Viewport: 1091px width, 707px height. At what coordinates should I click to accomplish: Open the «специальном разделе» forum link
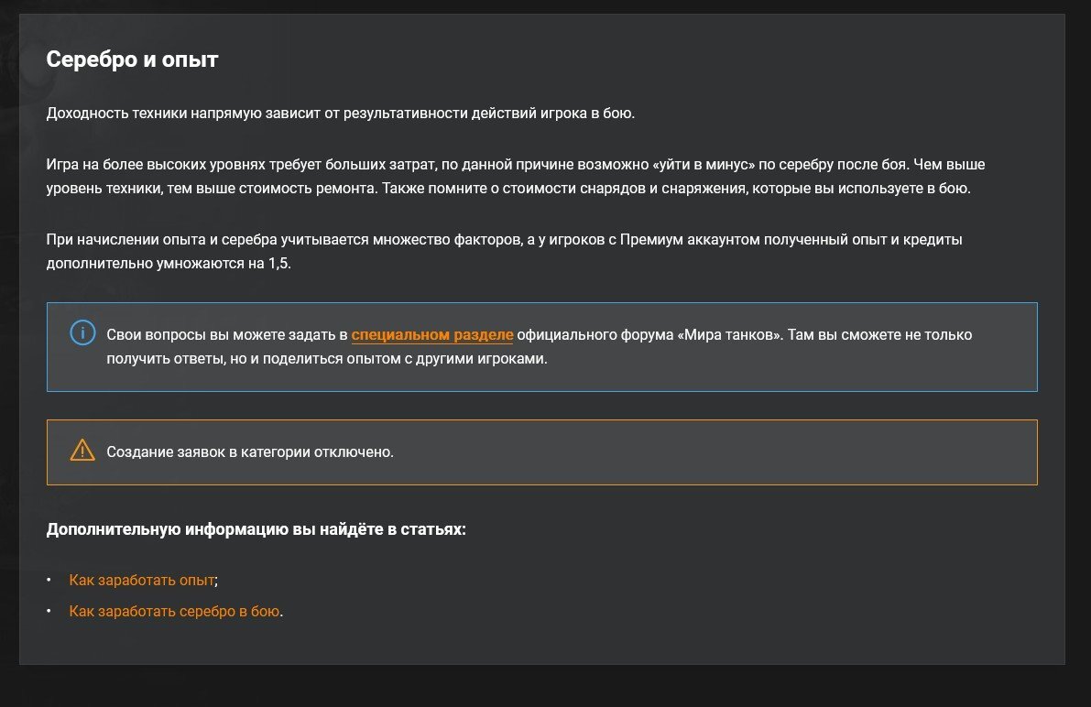coord(431,335)
